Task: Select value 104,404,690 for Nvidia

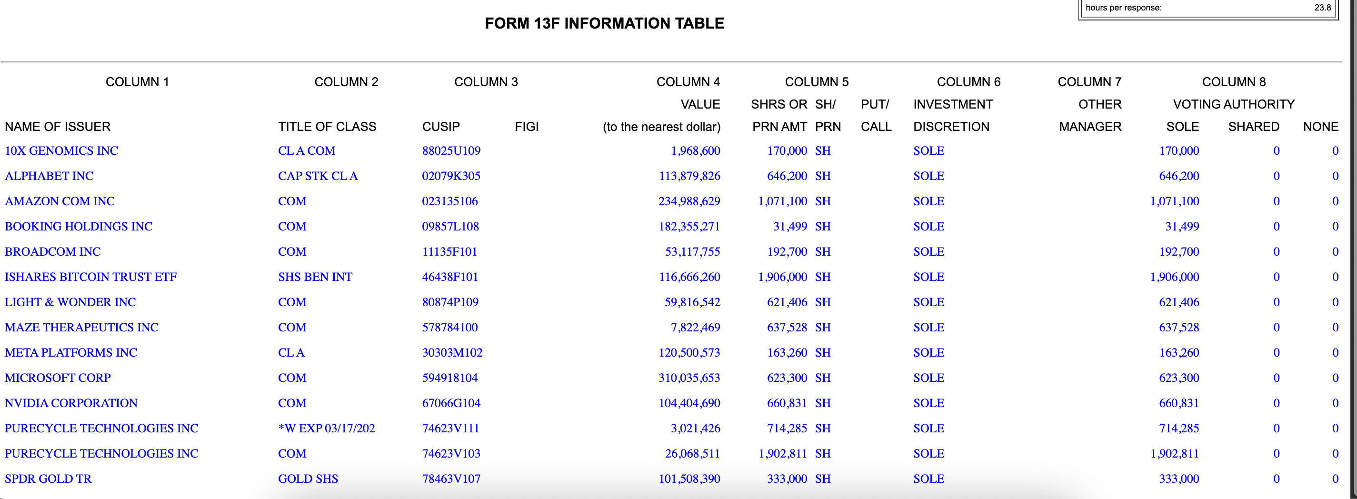Action: [x=689, y=404]
